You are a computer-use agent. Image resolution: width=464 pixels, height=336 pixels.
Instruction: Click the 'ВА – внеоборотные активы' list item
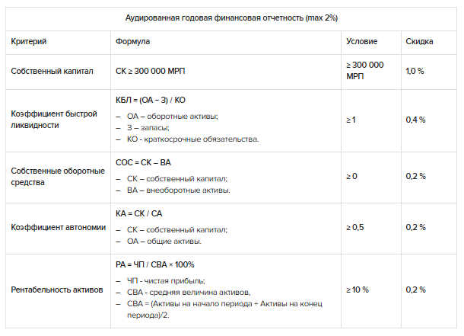click(x=178, y=190)
